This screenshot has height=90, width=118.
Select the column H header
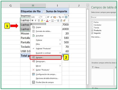pos(33,5)
